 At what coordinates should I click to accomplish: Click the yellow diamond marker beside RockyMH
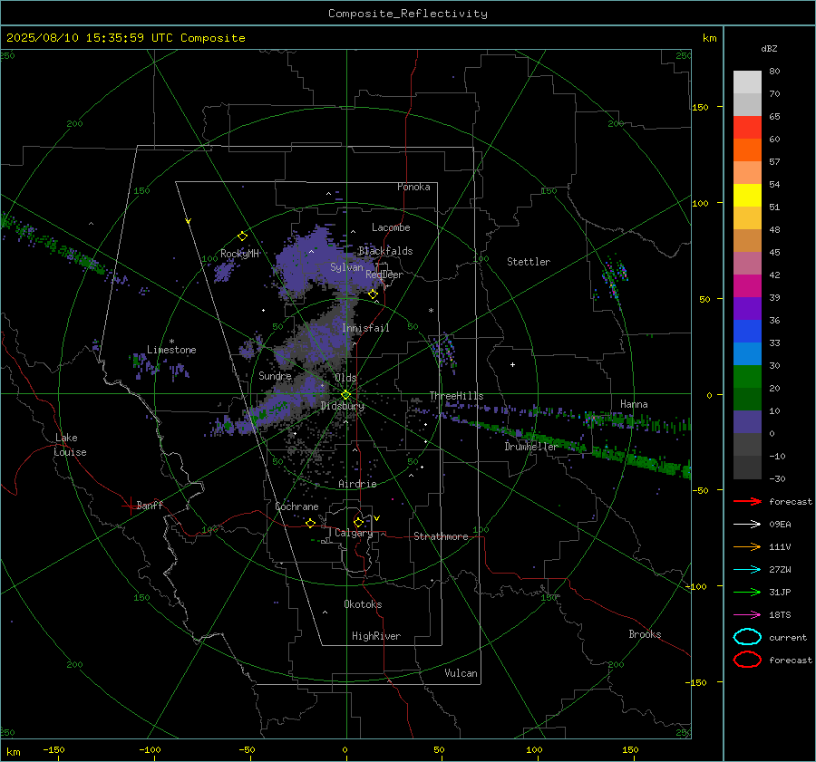(242, 236)
